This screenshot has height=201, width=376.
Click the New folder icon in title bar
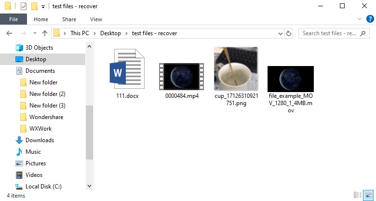click(x=34, y=6)
